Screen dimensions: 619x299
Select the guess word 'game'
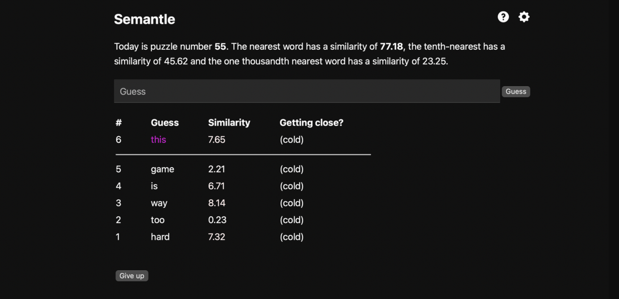pyautogui.click(x=162, y=169)
